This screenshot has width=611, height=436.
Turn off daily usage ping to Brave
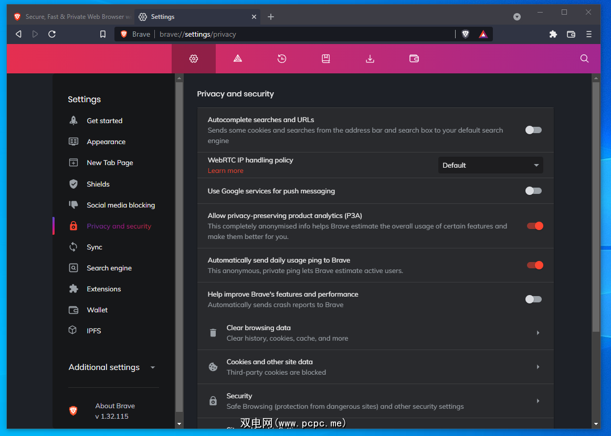point(534,265)
